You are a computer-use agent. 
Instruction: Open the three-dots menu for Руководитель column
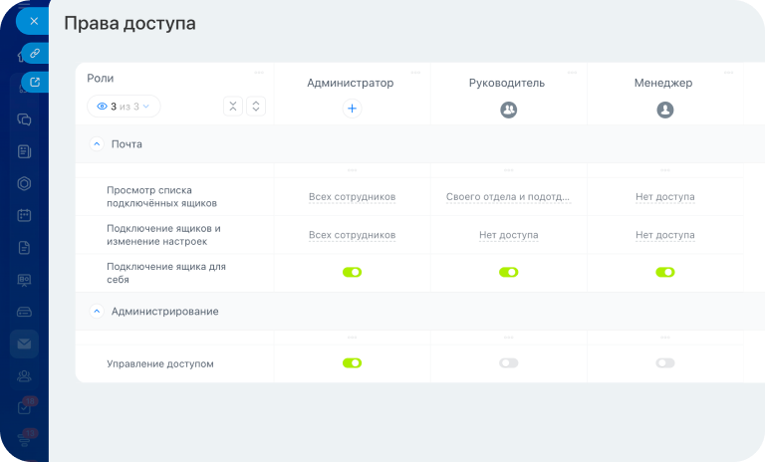click(572, 73)
